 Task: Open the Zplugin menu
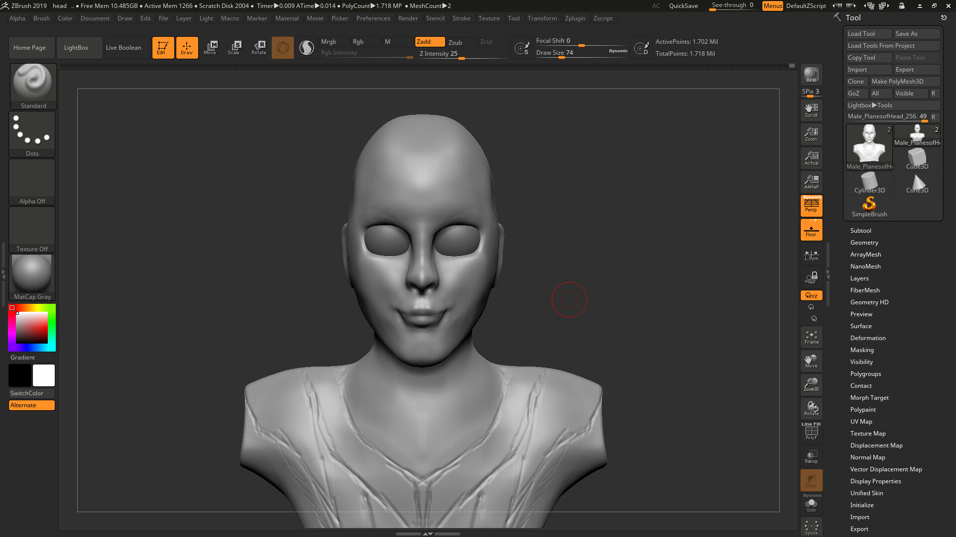pyautogui.click(x=575, y=18)
